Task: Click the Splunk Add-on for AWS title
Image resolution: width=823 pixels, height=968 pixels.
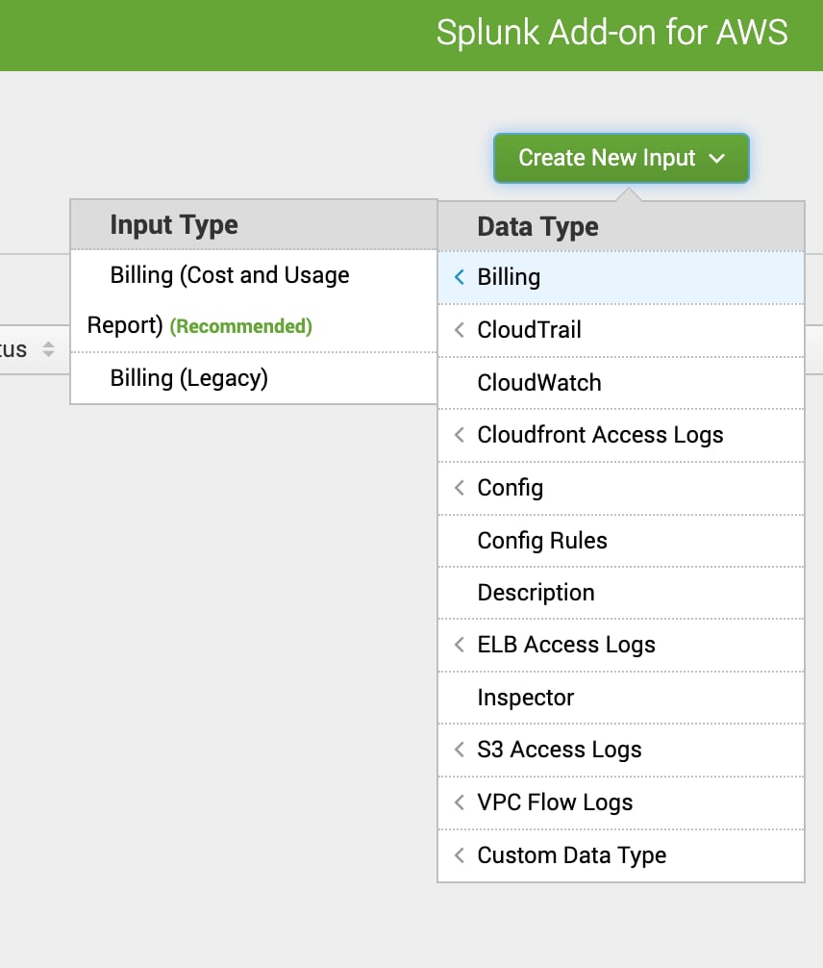Action: pyautogui.click(x=612, y=32)
